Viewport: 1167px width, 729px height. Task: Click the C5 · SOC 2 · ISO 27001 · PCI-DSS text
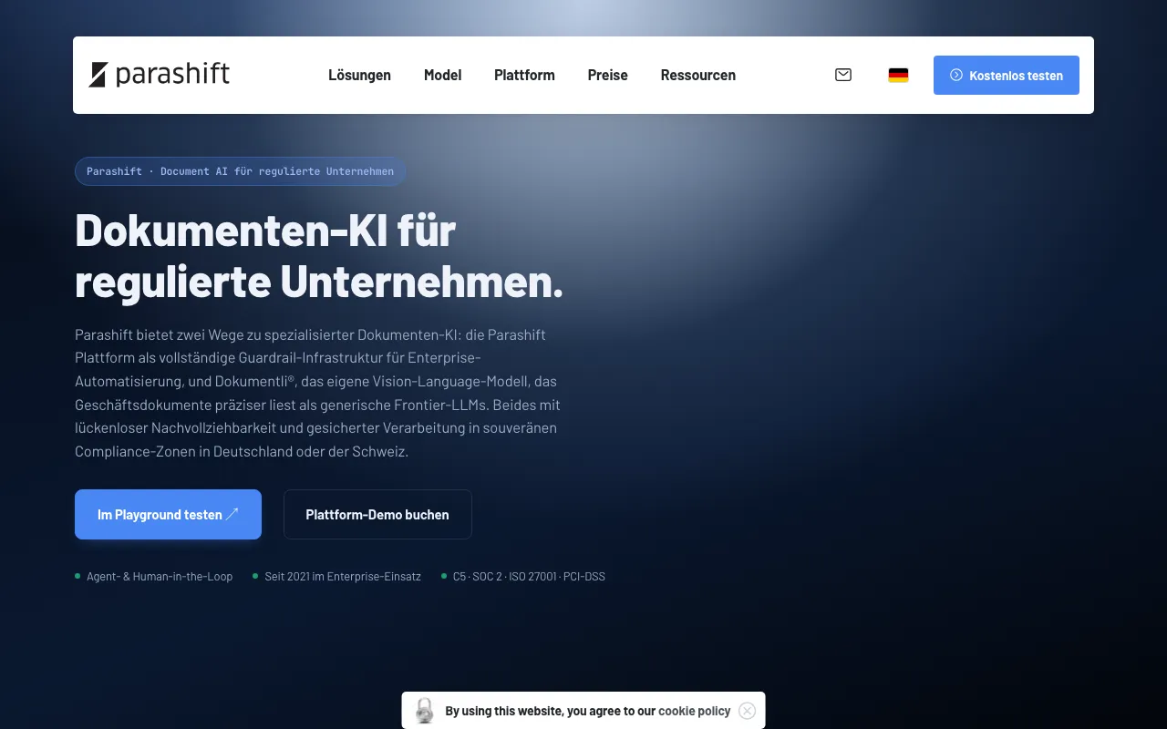[x=529, y=576]
